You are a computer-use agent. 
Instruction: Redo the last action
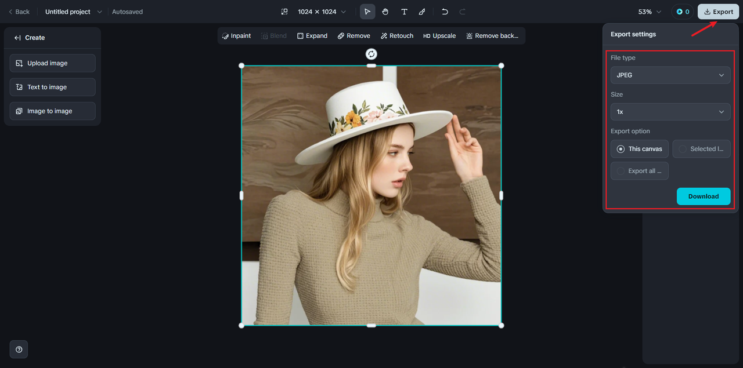[463, 12]
